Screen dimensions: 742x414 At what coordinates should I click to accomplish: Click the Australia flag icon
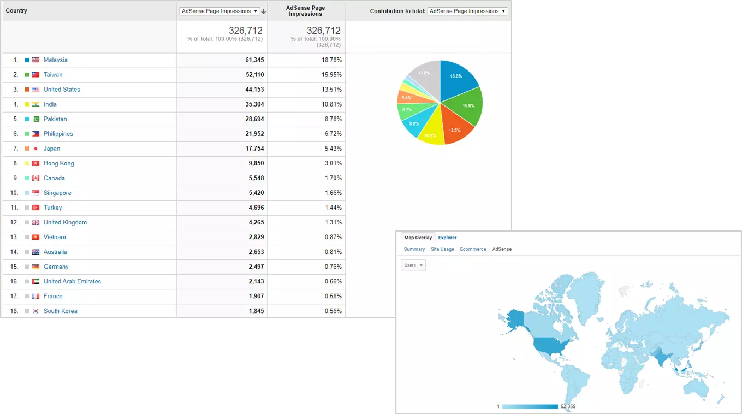pyautogui.click(x=35, y=252)
